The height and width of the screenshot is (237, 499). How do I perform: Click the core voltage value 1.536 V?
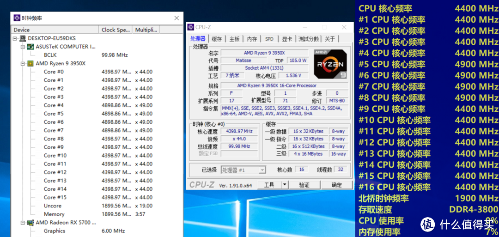[294, 76]
